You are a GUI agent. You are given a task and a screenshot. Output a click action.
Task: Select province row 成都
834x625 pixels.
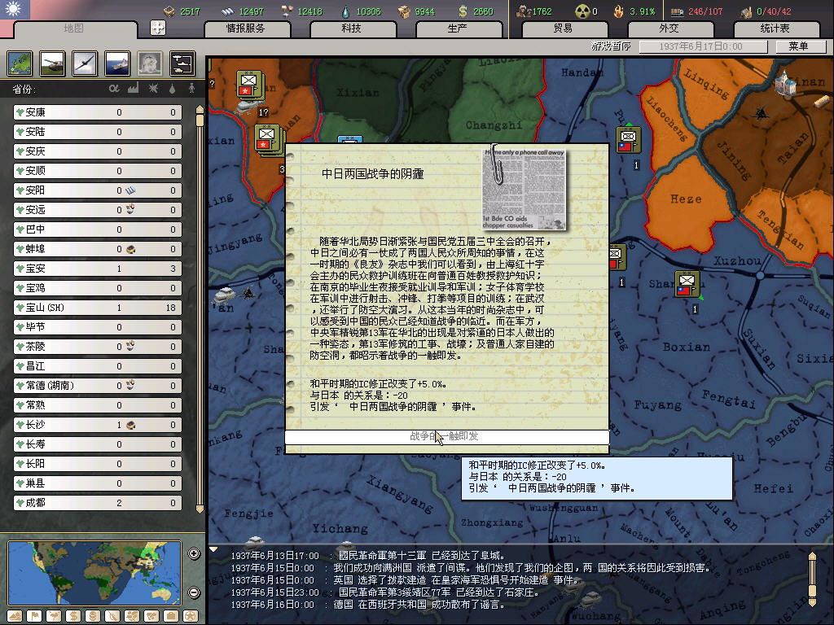(98, 503)
